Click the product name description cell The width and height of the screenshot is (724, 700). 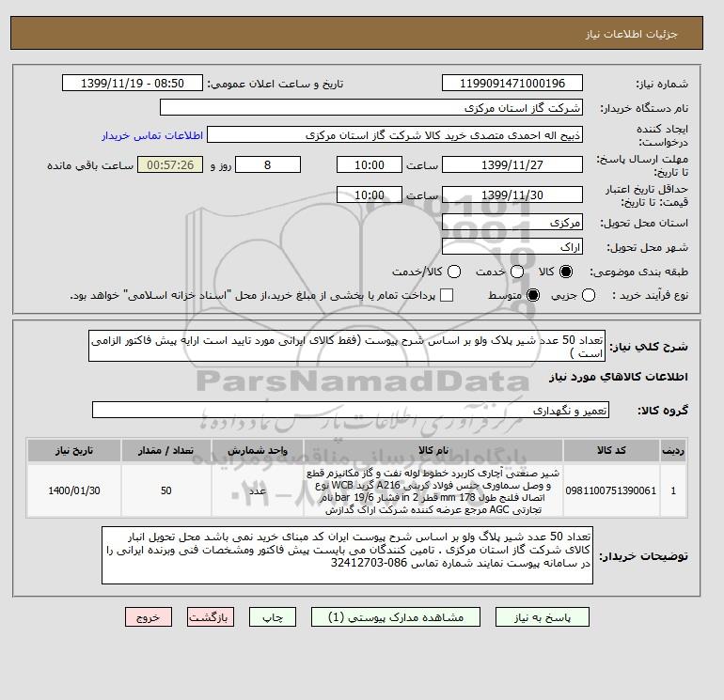(433, 490)
